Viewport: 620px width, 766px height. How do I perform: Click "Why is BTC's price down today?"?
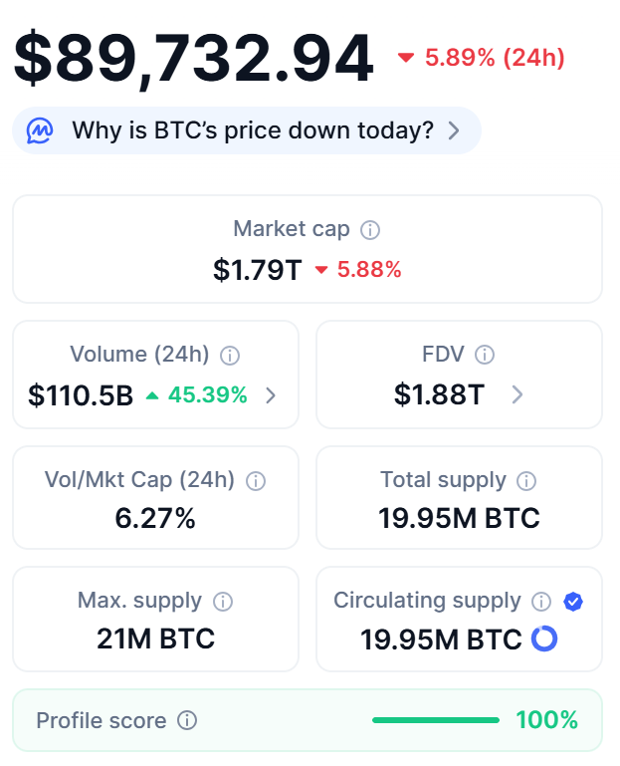252,130
